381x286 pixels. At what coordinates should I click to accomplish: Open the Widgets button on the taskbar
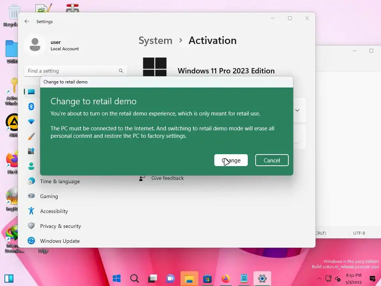(x=9, y=279)
